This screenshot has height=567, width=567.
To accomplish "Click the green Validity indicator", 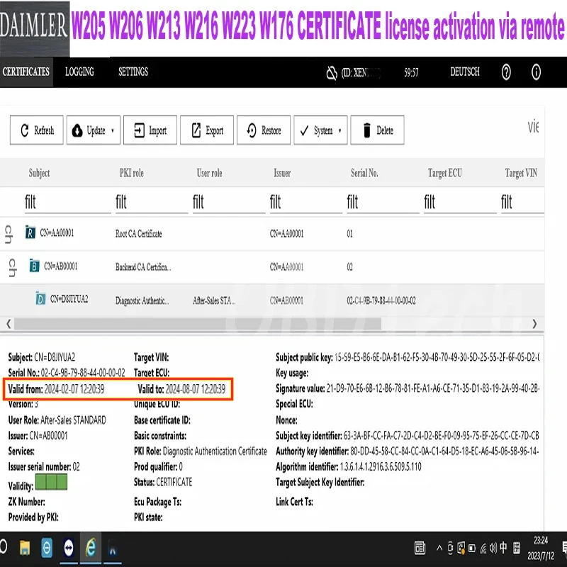I will (51, 483).
